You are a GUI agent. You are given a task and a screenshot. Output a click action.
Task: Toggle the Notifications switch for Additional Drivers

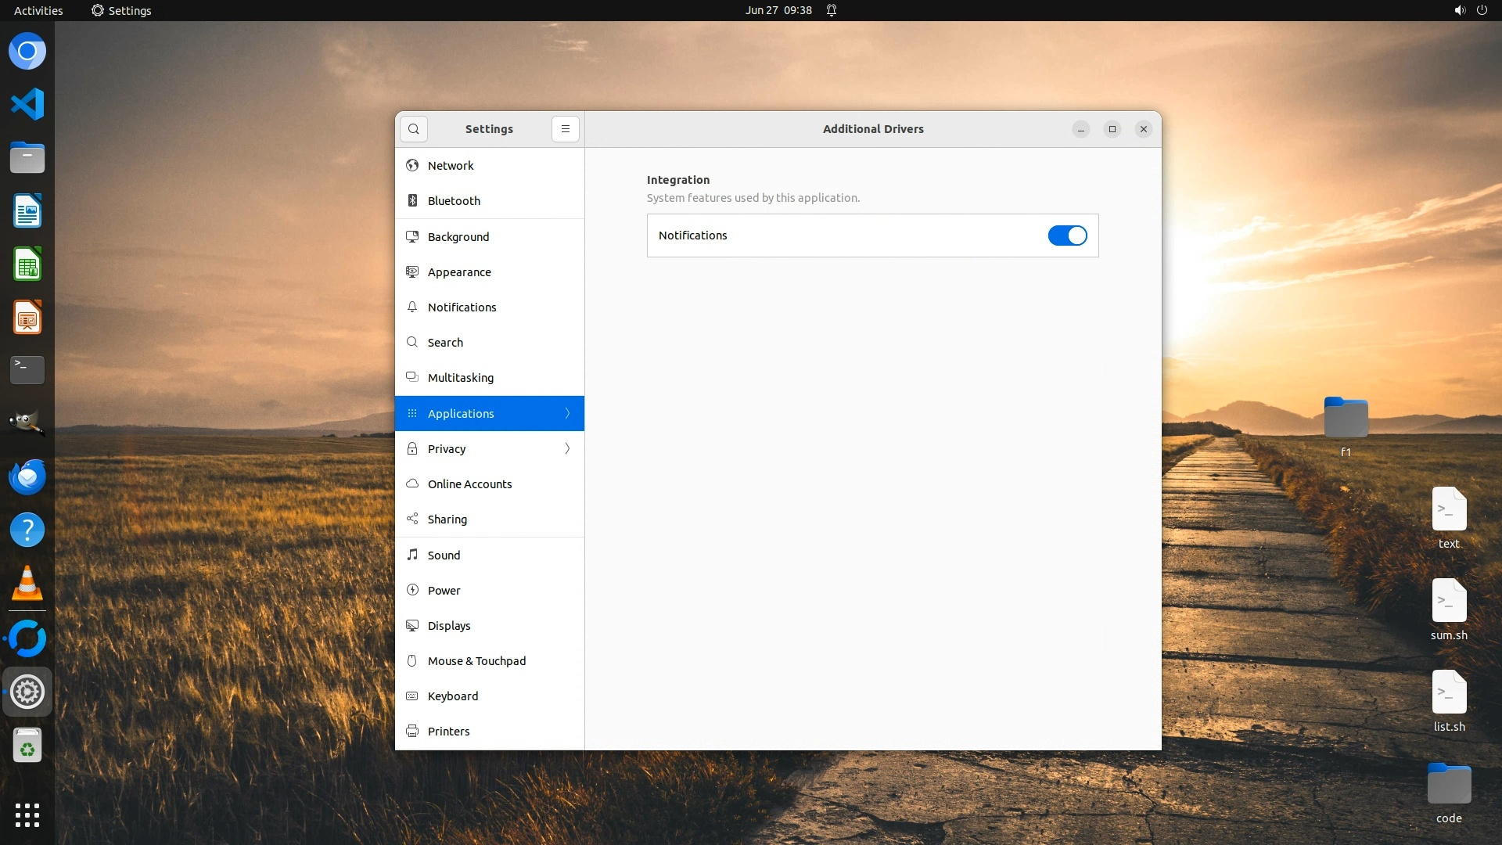(x=1067, y=236)
